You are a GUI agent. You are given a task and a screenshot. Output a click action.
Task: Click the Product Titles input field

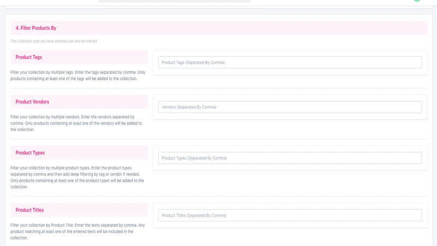(290, 215)
